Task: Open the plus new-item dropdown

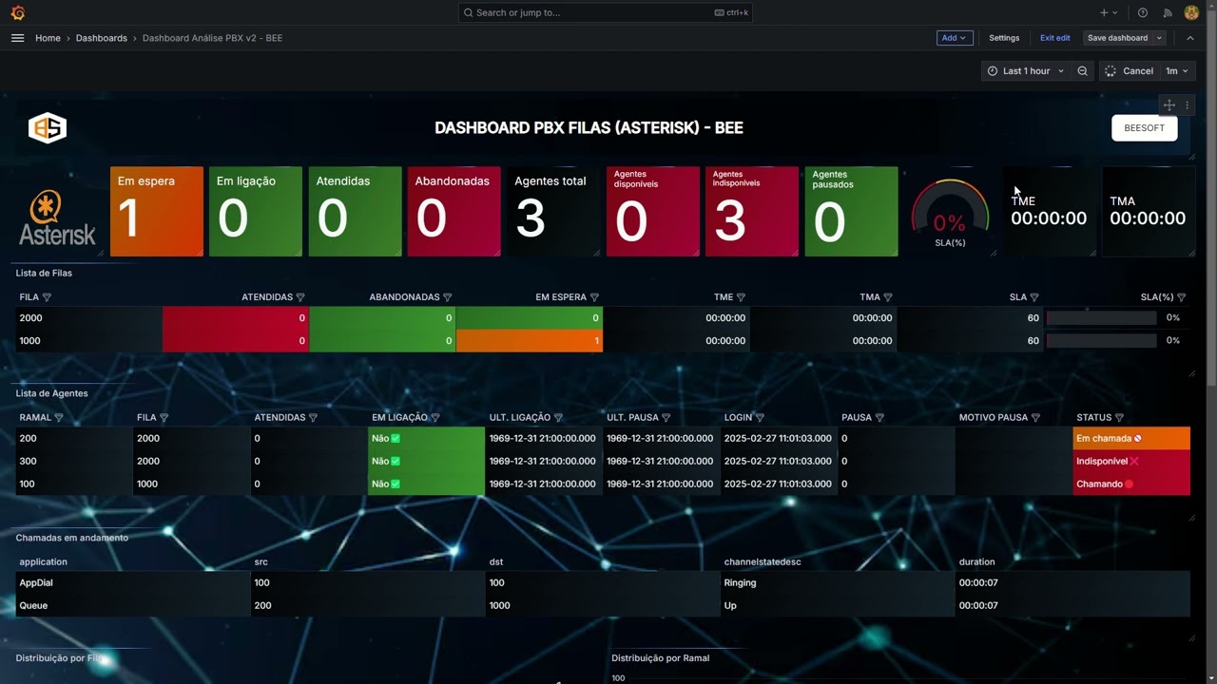Action: pos(1109,12)
